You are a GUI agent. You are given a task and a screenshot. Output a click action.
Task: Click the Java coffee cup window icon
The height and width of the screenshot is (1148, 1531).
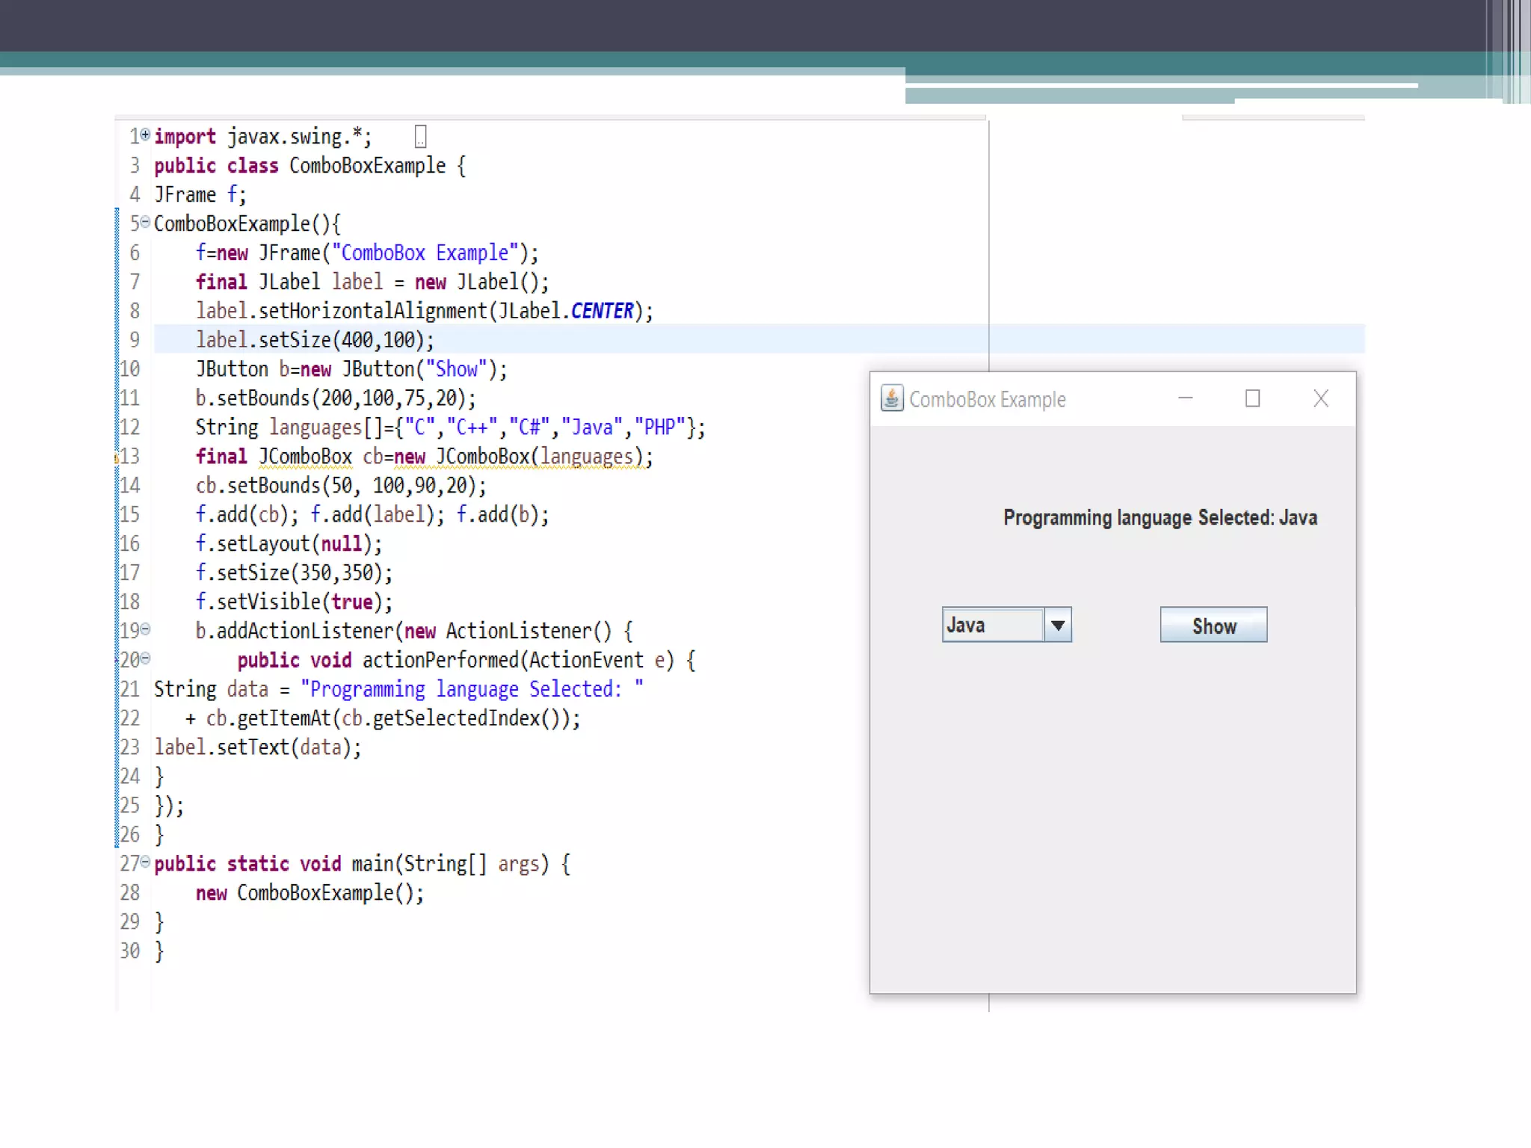click(x=891, y=398)
